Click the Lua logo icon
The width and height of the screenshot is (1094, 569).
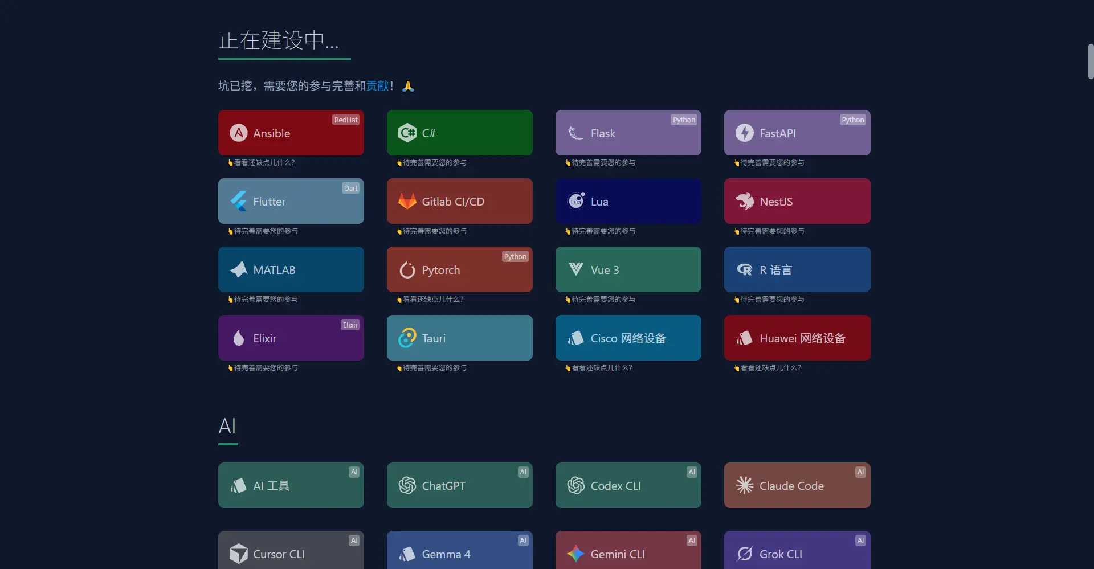coord(576,201)
